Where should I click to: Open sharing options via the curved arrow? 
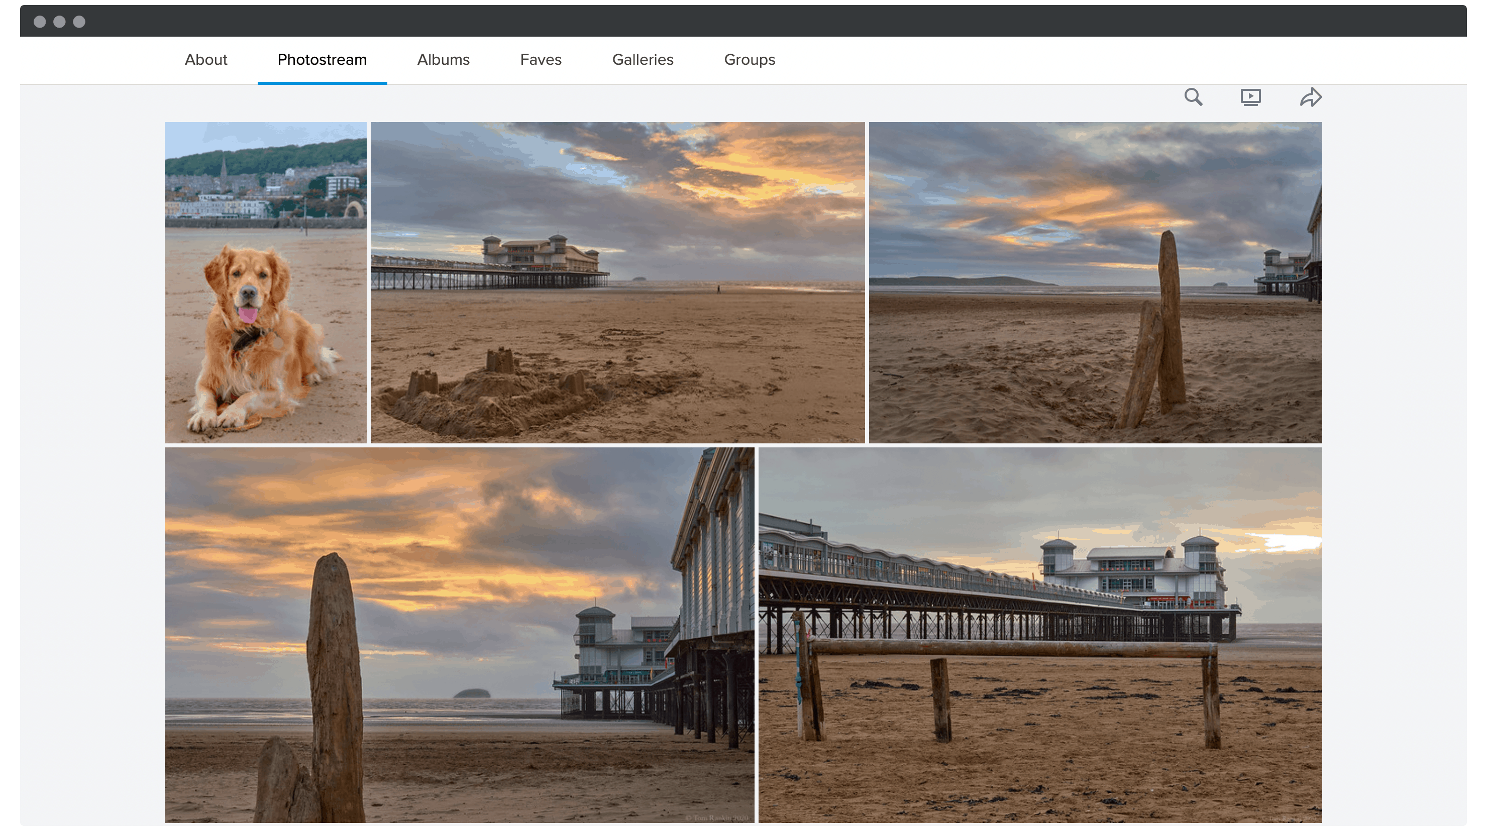coord(1311,97)
